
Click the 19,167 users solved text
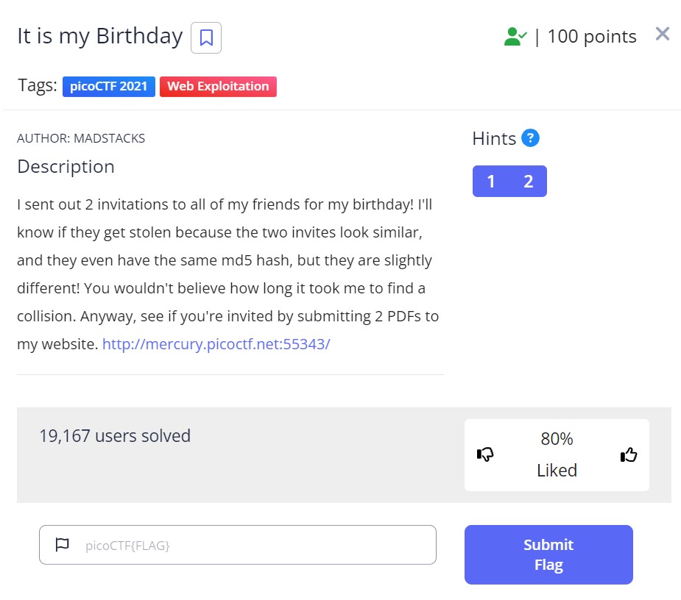pos(115,436)
